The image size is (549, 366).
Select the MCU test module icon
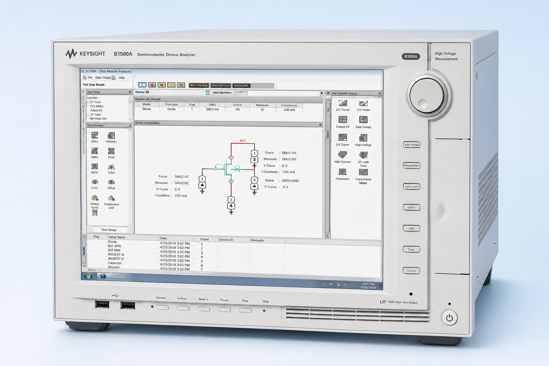point(94,167)
